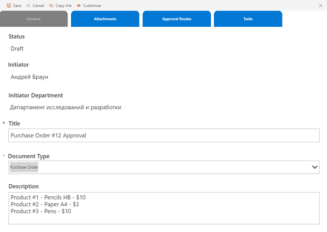
Task: Click the Customize icon
Action: (x=79, y=5)
